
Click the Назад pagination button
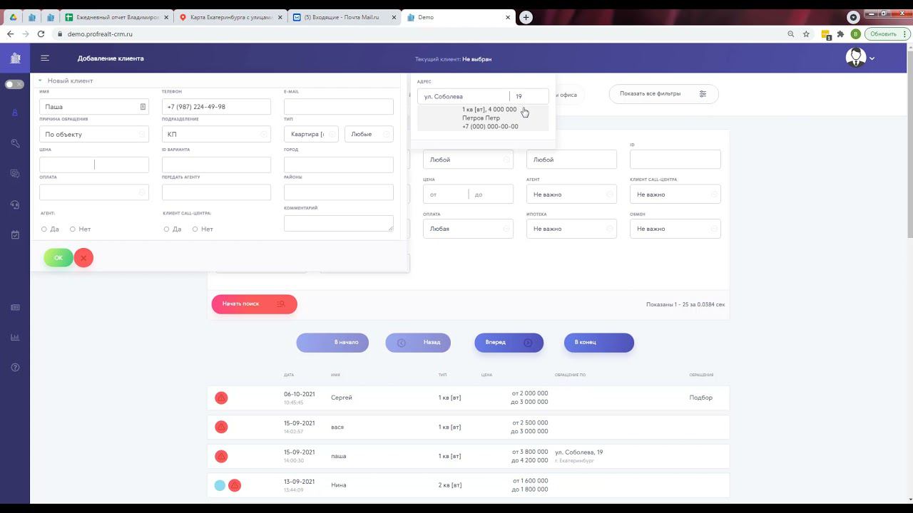point(418,343)
